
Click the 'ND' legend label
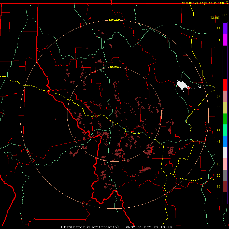218,198
